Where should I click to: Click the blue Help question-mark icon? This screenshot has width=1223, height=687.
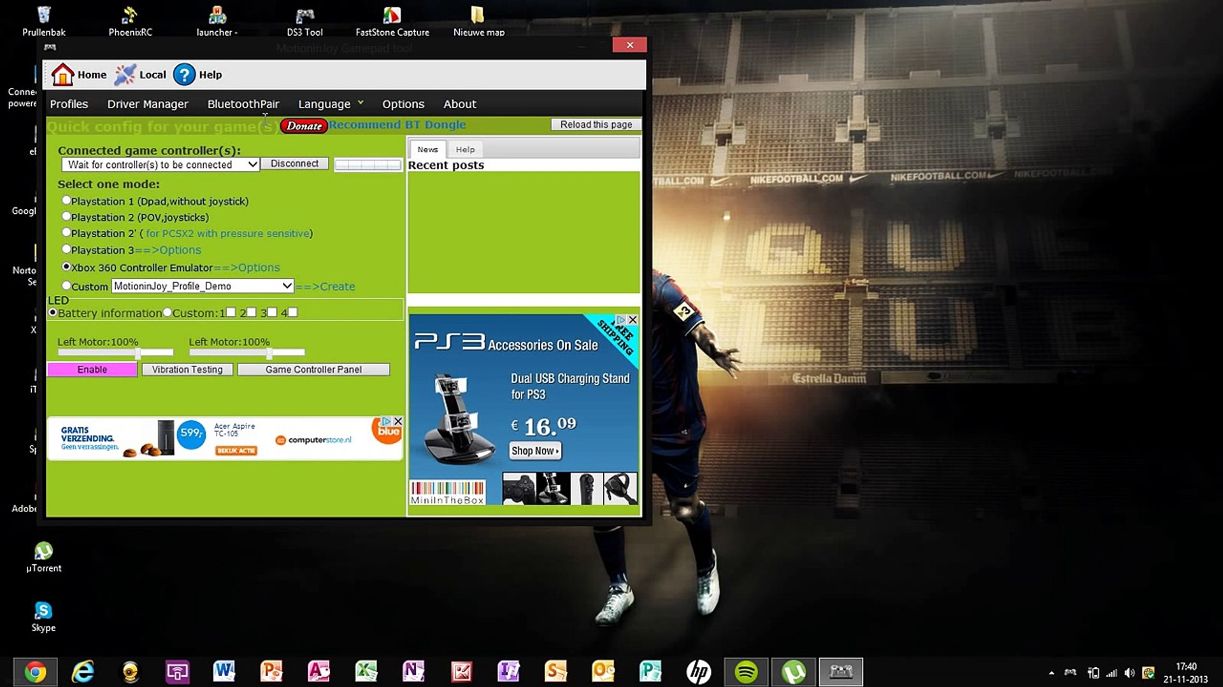coord(184,74)
